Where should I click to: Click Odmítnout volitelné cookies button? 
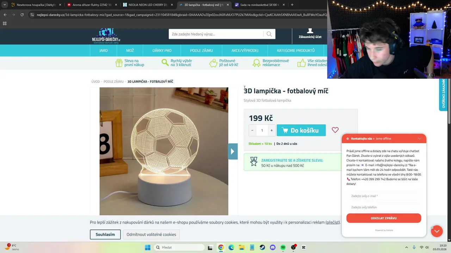pos(151,234)
